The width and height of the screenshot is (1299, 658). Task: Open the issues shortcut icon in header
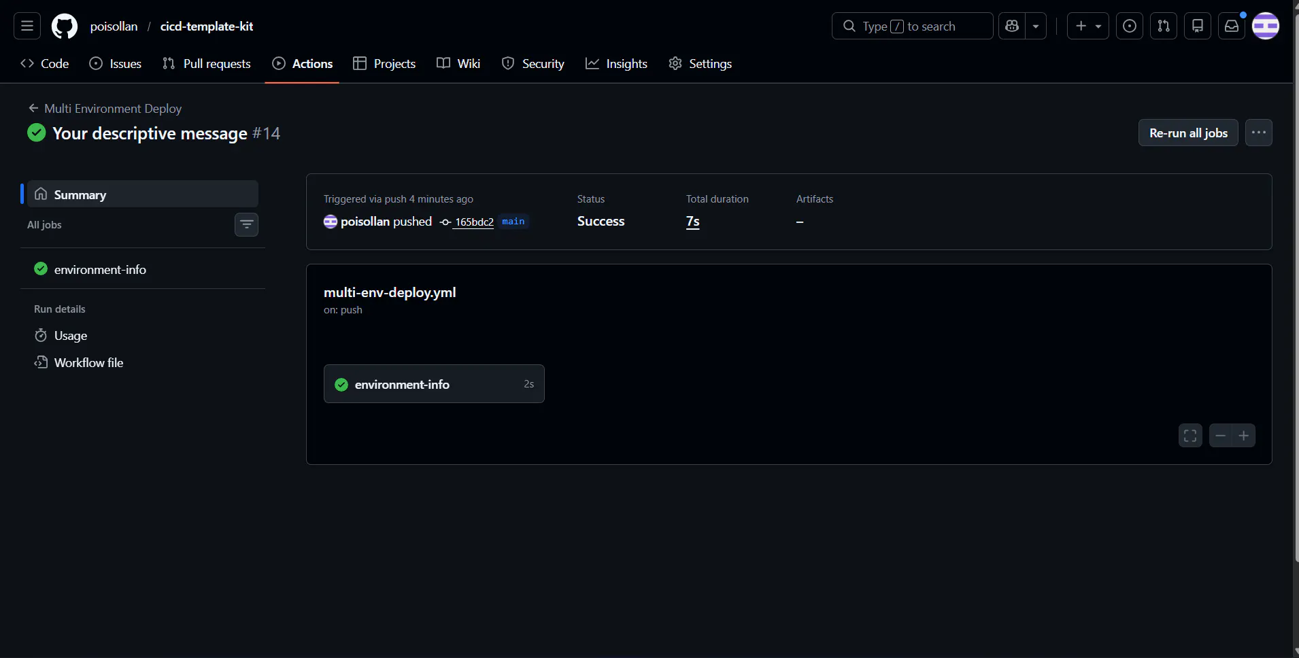click(x=1130, y=26)
